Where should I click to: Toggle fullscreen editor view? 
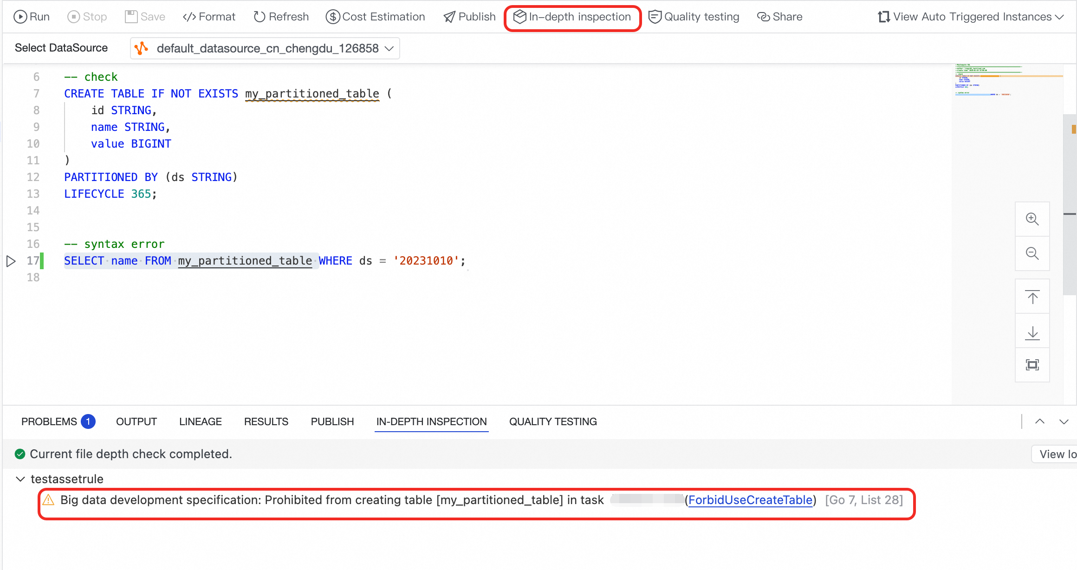(x=1032, y=365)
